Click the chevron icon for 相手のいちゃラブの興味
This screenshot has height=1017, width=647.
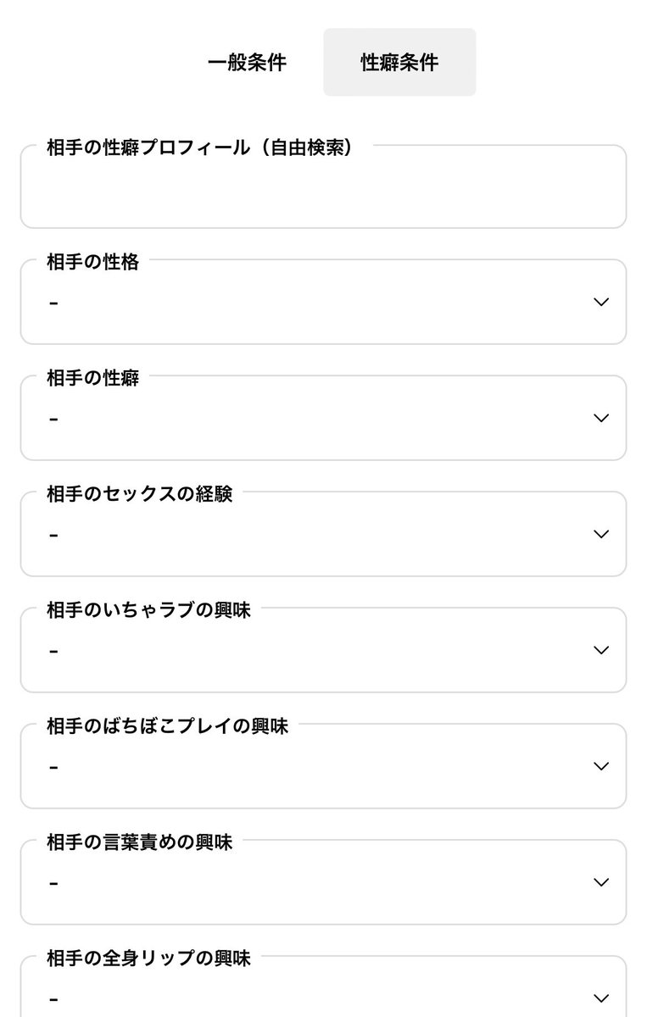click(601, 650)
